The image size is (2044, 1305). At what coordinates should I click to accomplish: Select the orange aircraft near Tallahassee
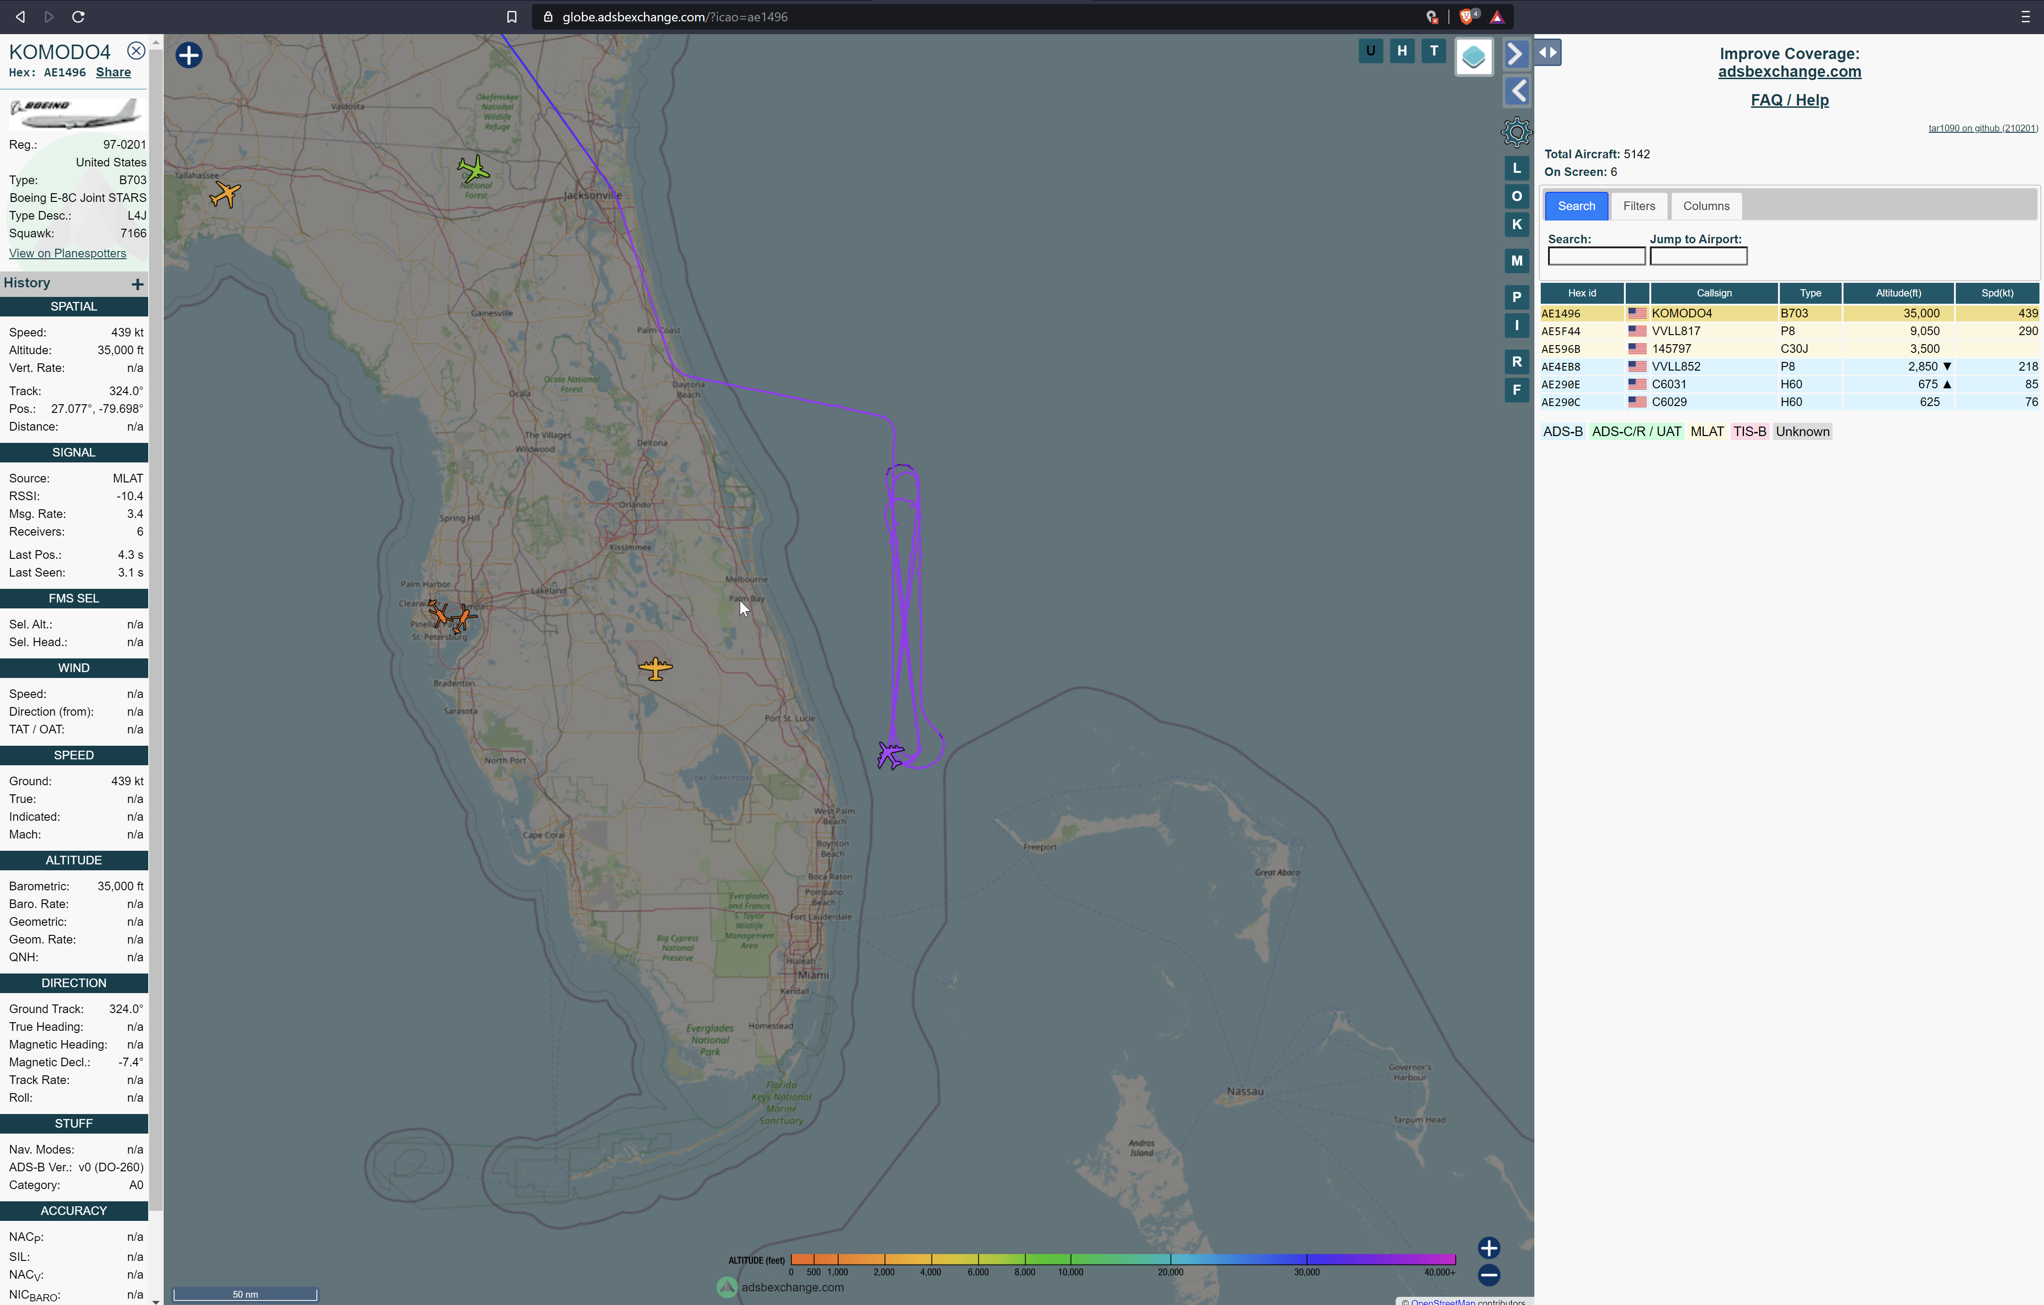[225, 194]
